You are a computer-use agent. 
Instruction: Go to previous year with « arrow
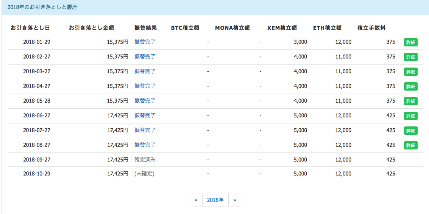point(196,200)
